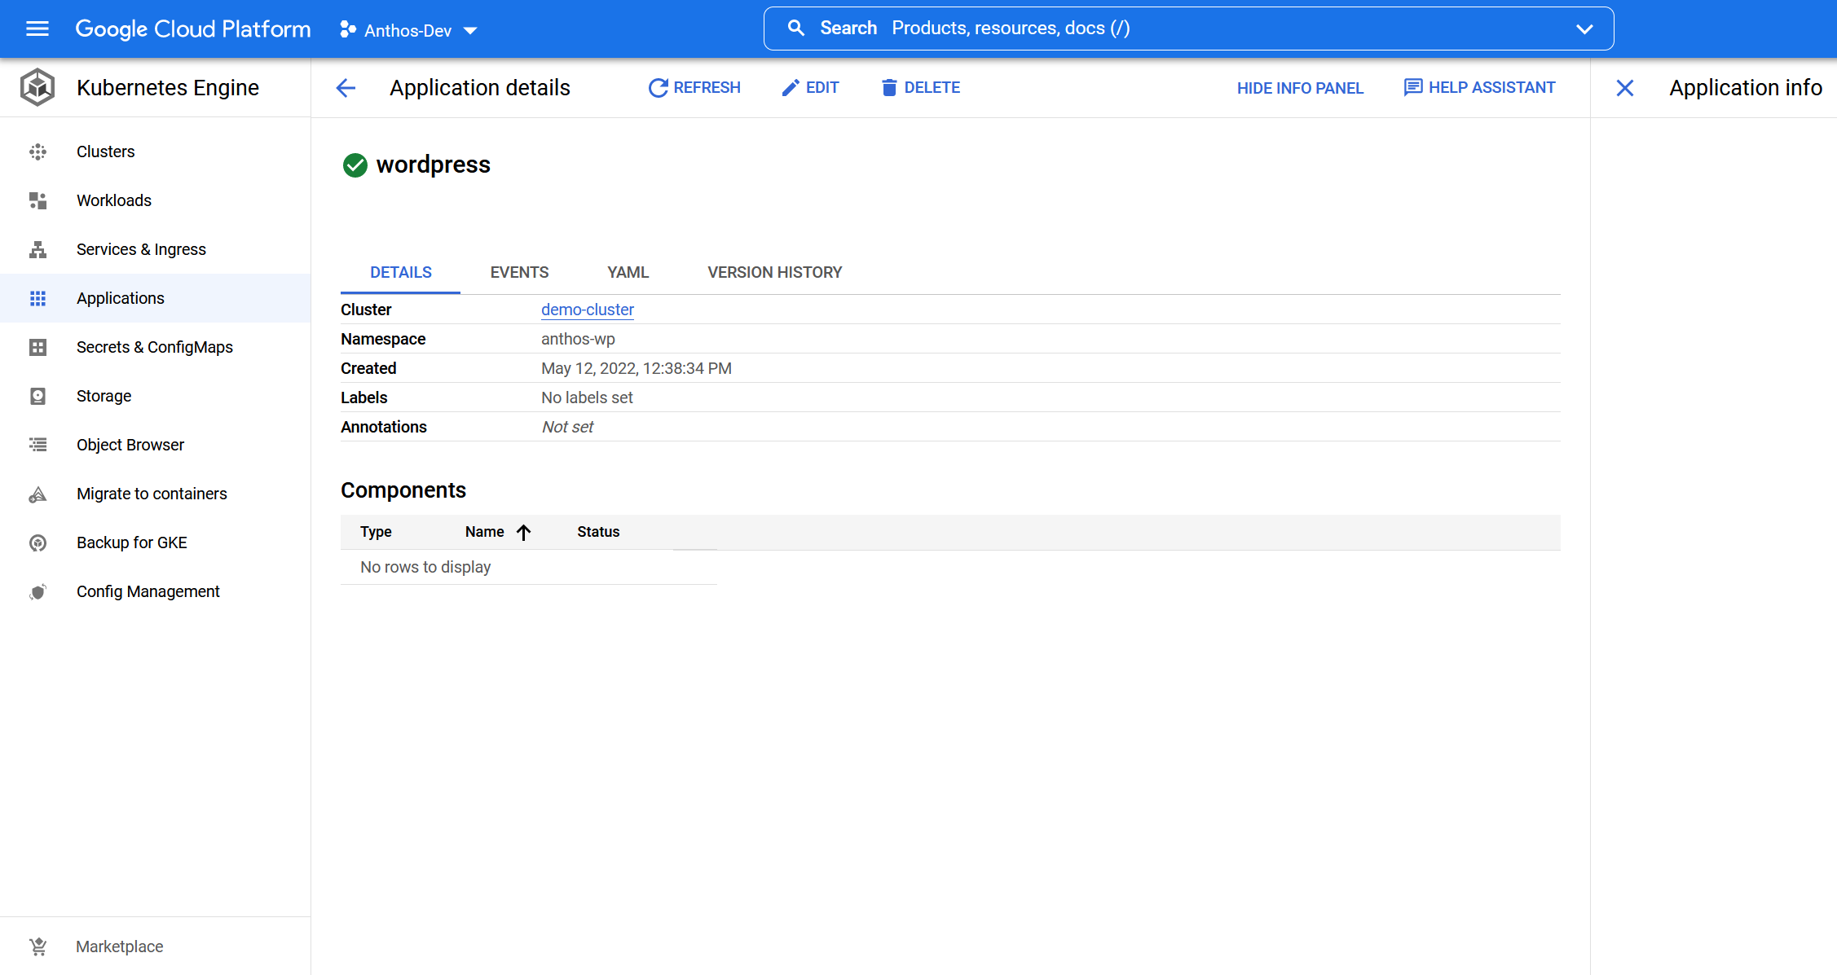
Task: Click the Config Management sidebar icon
Action: [x=37, y=591]
